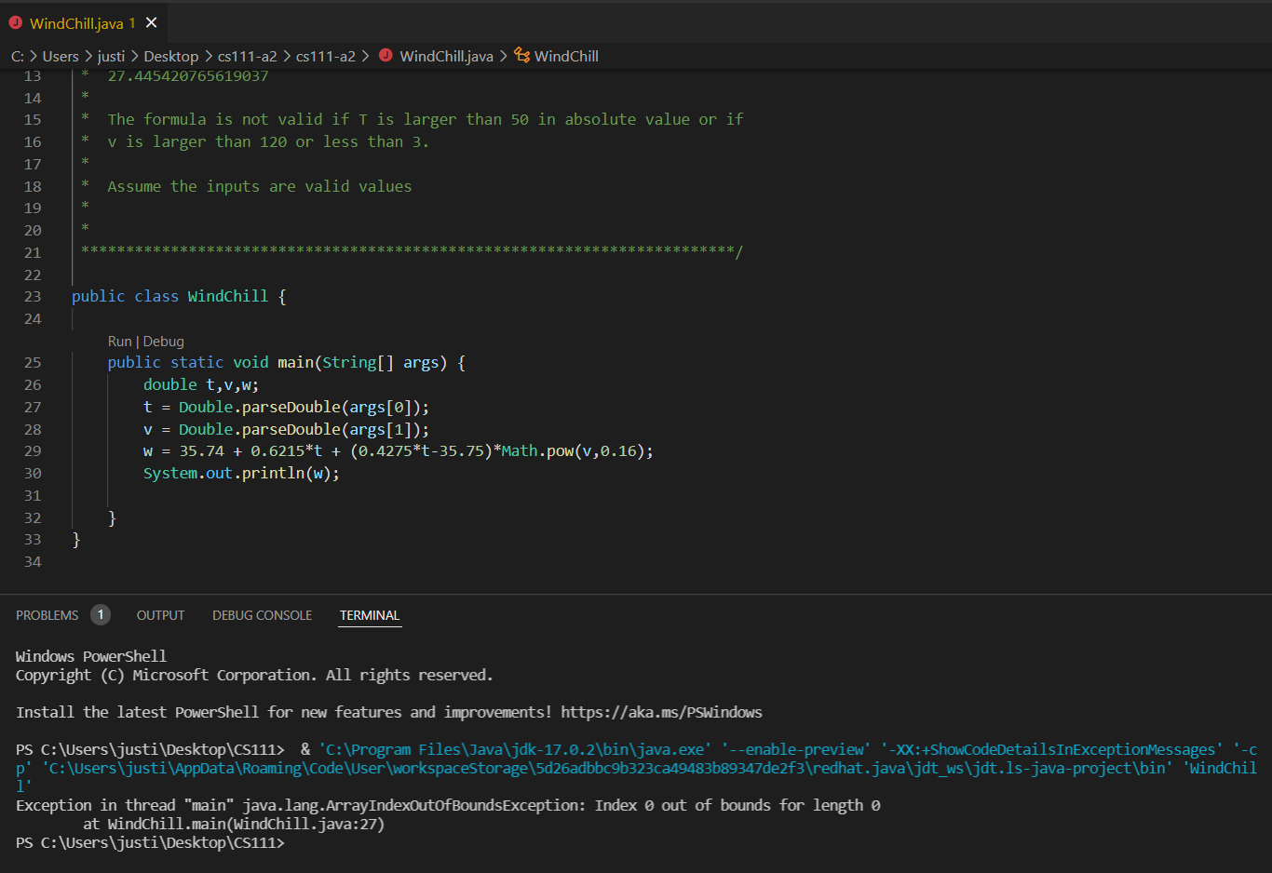Open the justi breadcrumb segment
The width and height of the screenshot is (1272, 873).
pyautogui.click(x=111, y=56)
